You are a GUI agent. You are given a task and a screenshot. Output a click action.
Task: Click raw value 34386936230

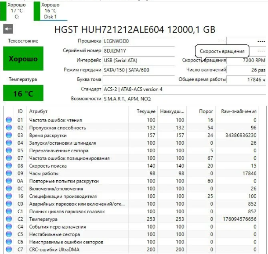pyautogui.click(x=241, y=136)
